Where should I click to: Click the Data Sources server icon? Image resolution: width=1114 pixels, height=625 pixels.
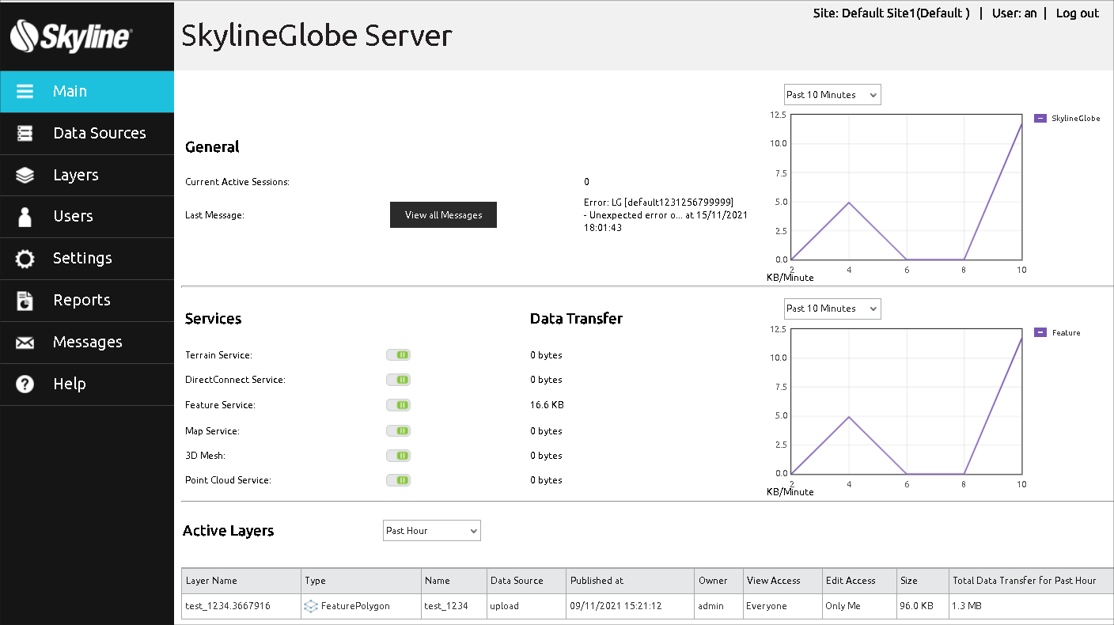[x=25, y=134]
